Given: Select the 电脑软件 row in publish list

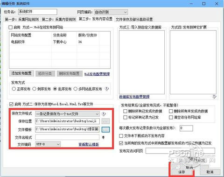Looking at the screenshot, I should 60,42.
